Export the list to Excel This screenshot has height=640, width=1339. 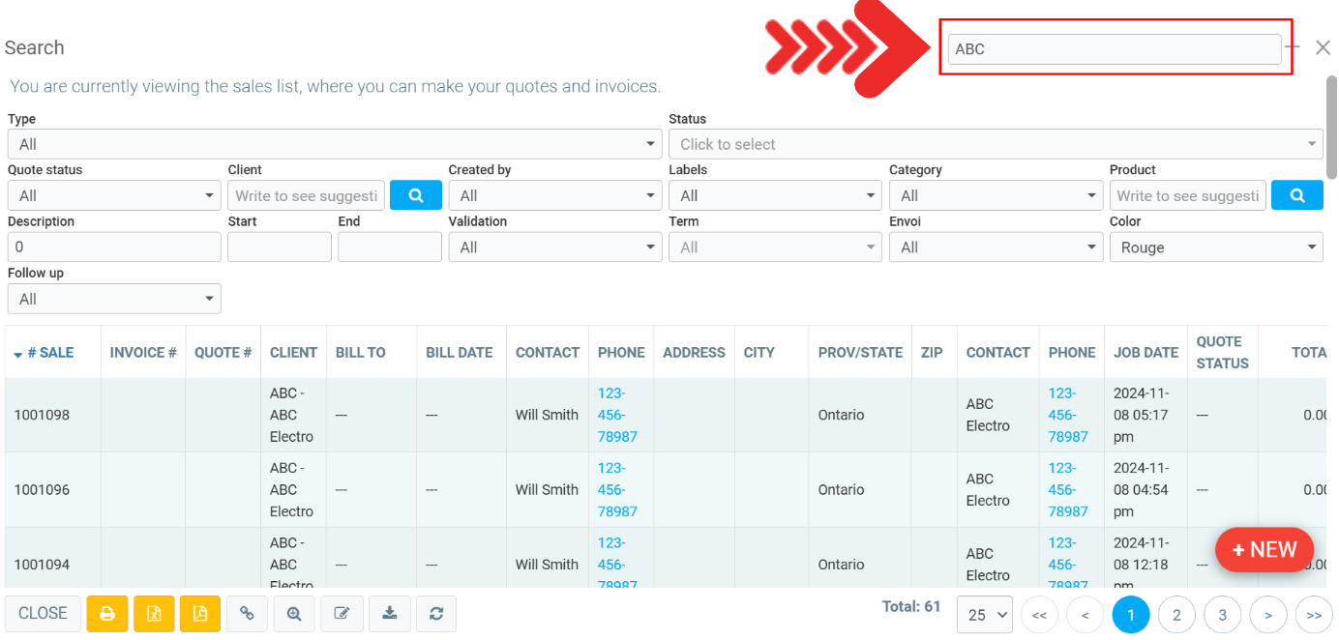tap(154, 614)
